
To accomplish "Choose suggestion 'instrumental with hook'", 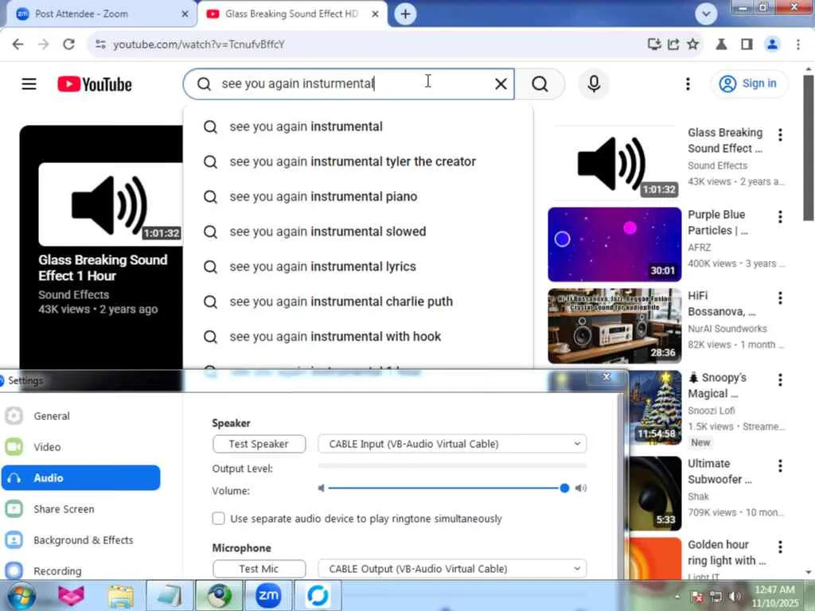I will (358, 337).
